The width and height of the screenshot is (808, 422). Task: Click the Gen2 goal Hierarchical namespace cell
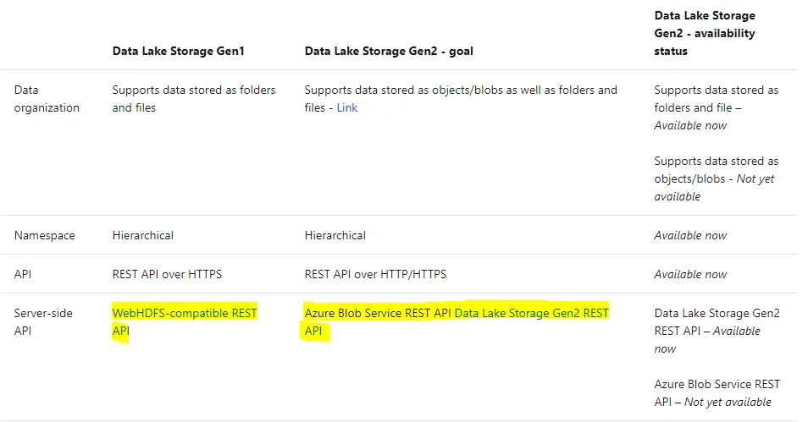(335, 235)
